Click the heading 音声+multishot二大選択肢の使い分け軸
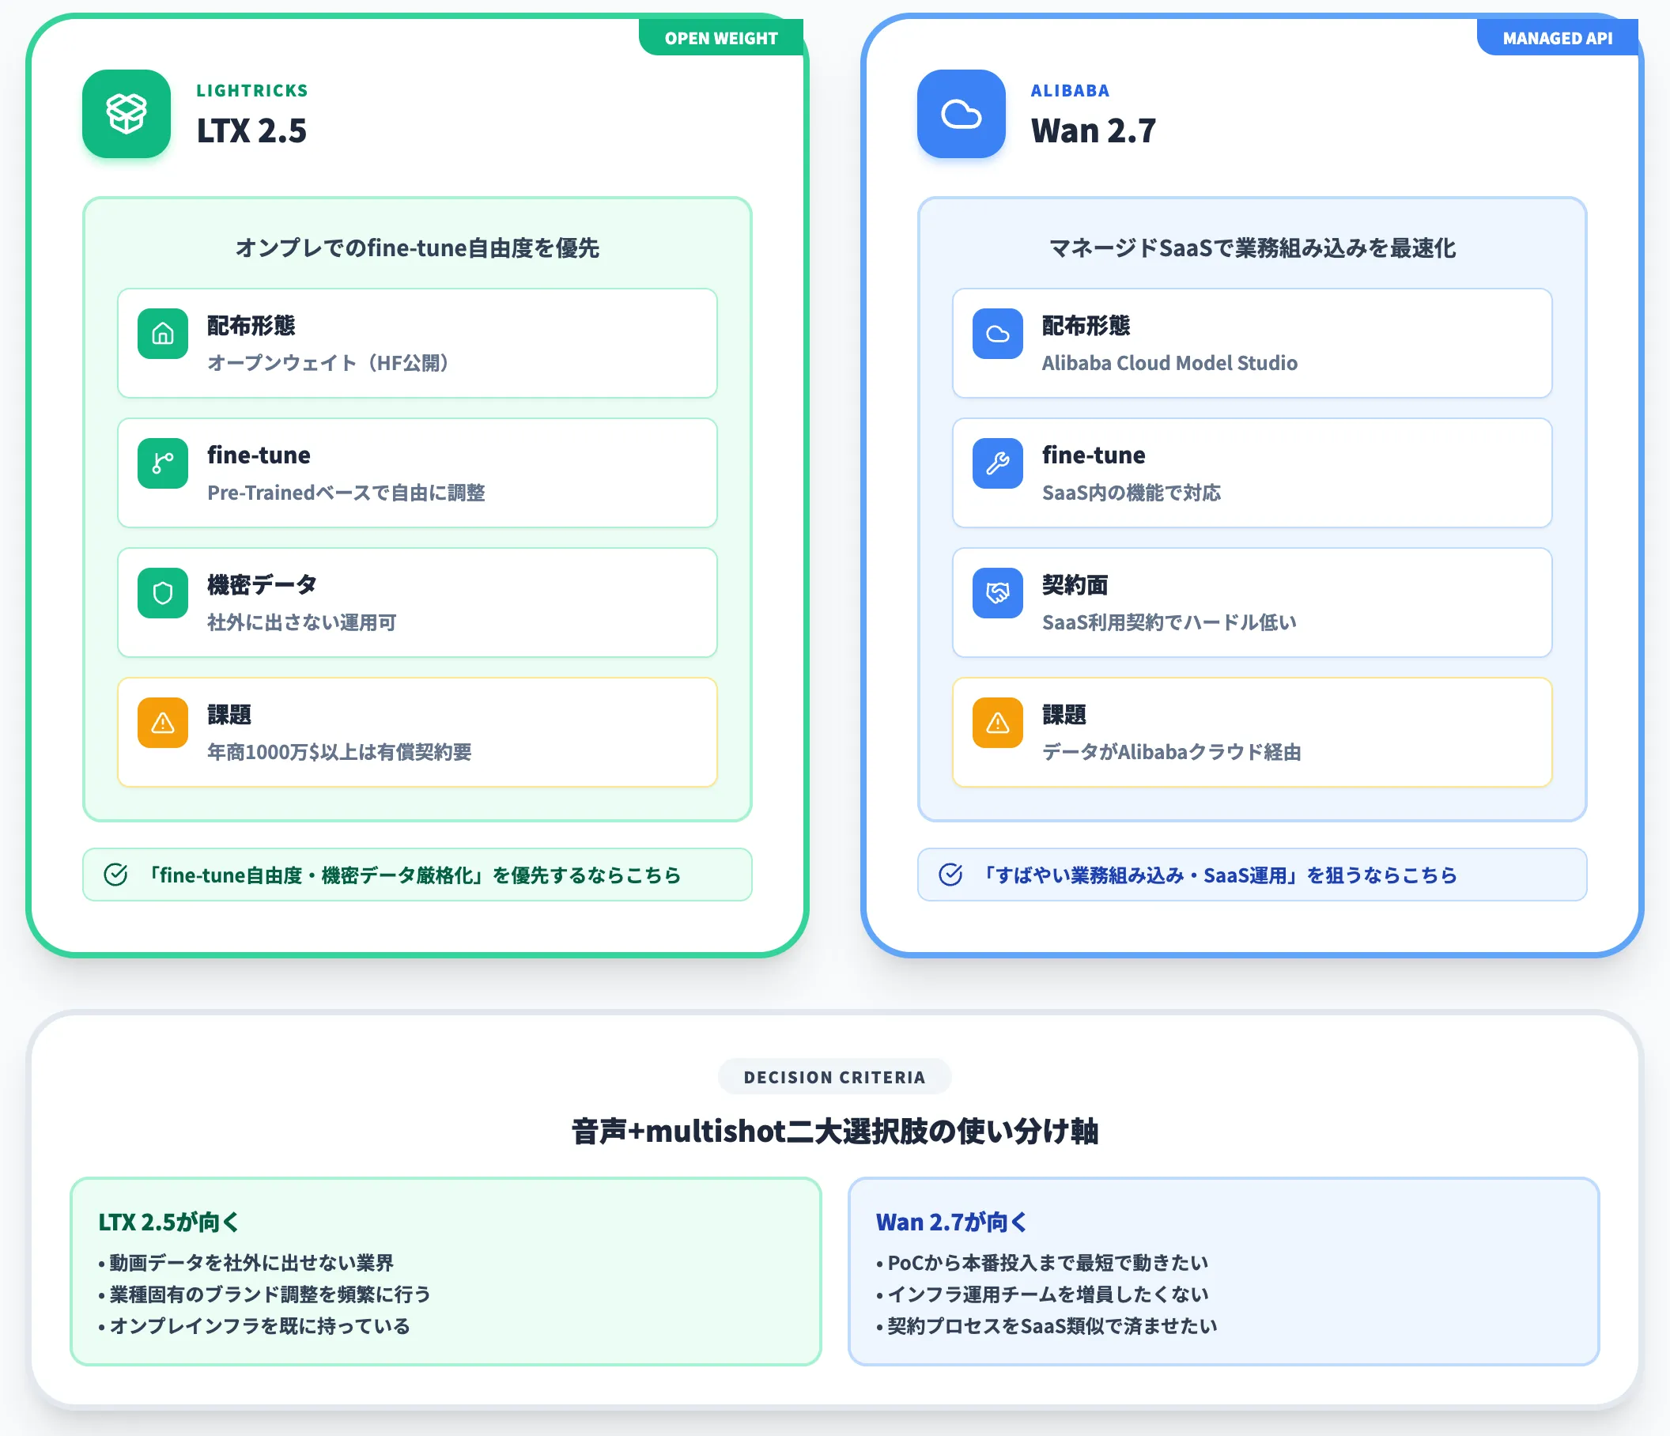This screenshot has height=1436, width=1670. tap(835, 1131)
